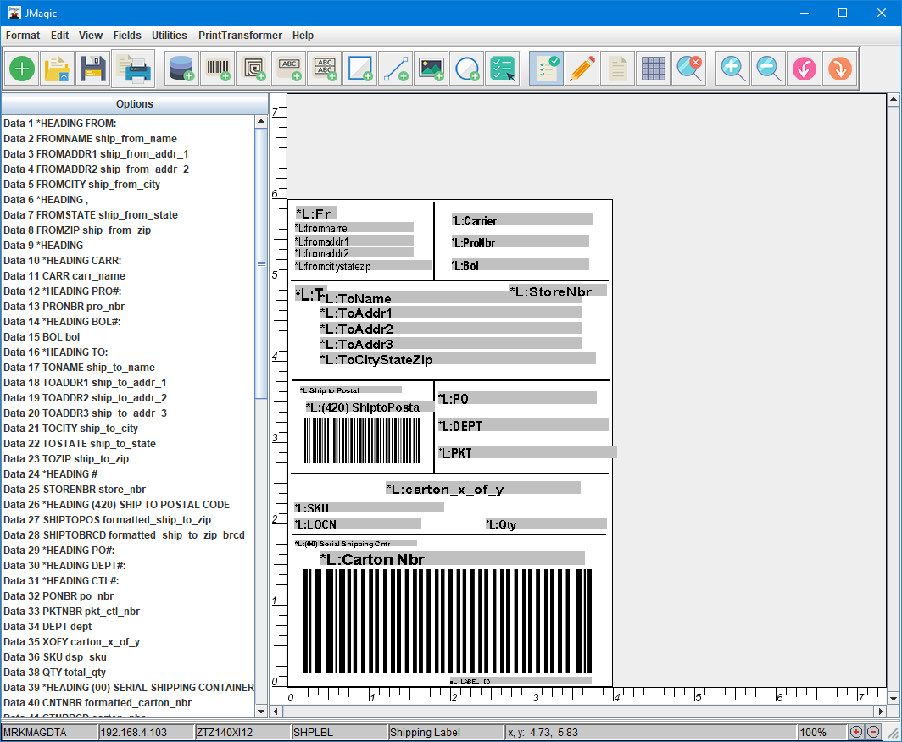Viewport: 902px width, 742px height.
Task: Select the *L:carton_x_of_y field
Action: [x=482, y=489]
